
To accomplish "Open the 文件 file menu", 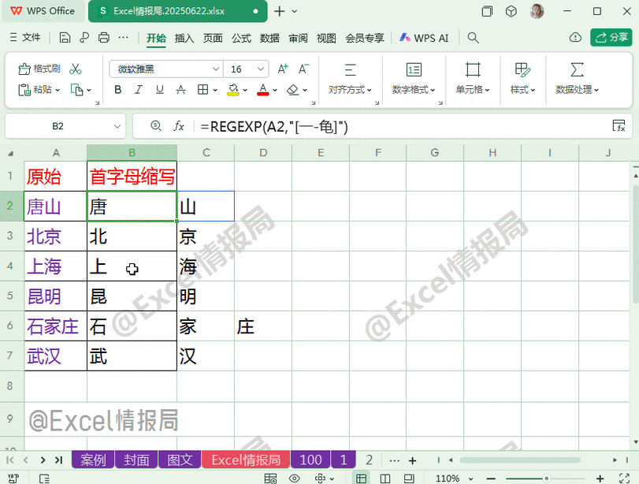I will 25,38.
